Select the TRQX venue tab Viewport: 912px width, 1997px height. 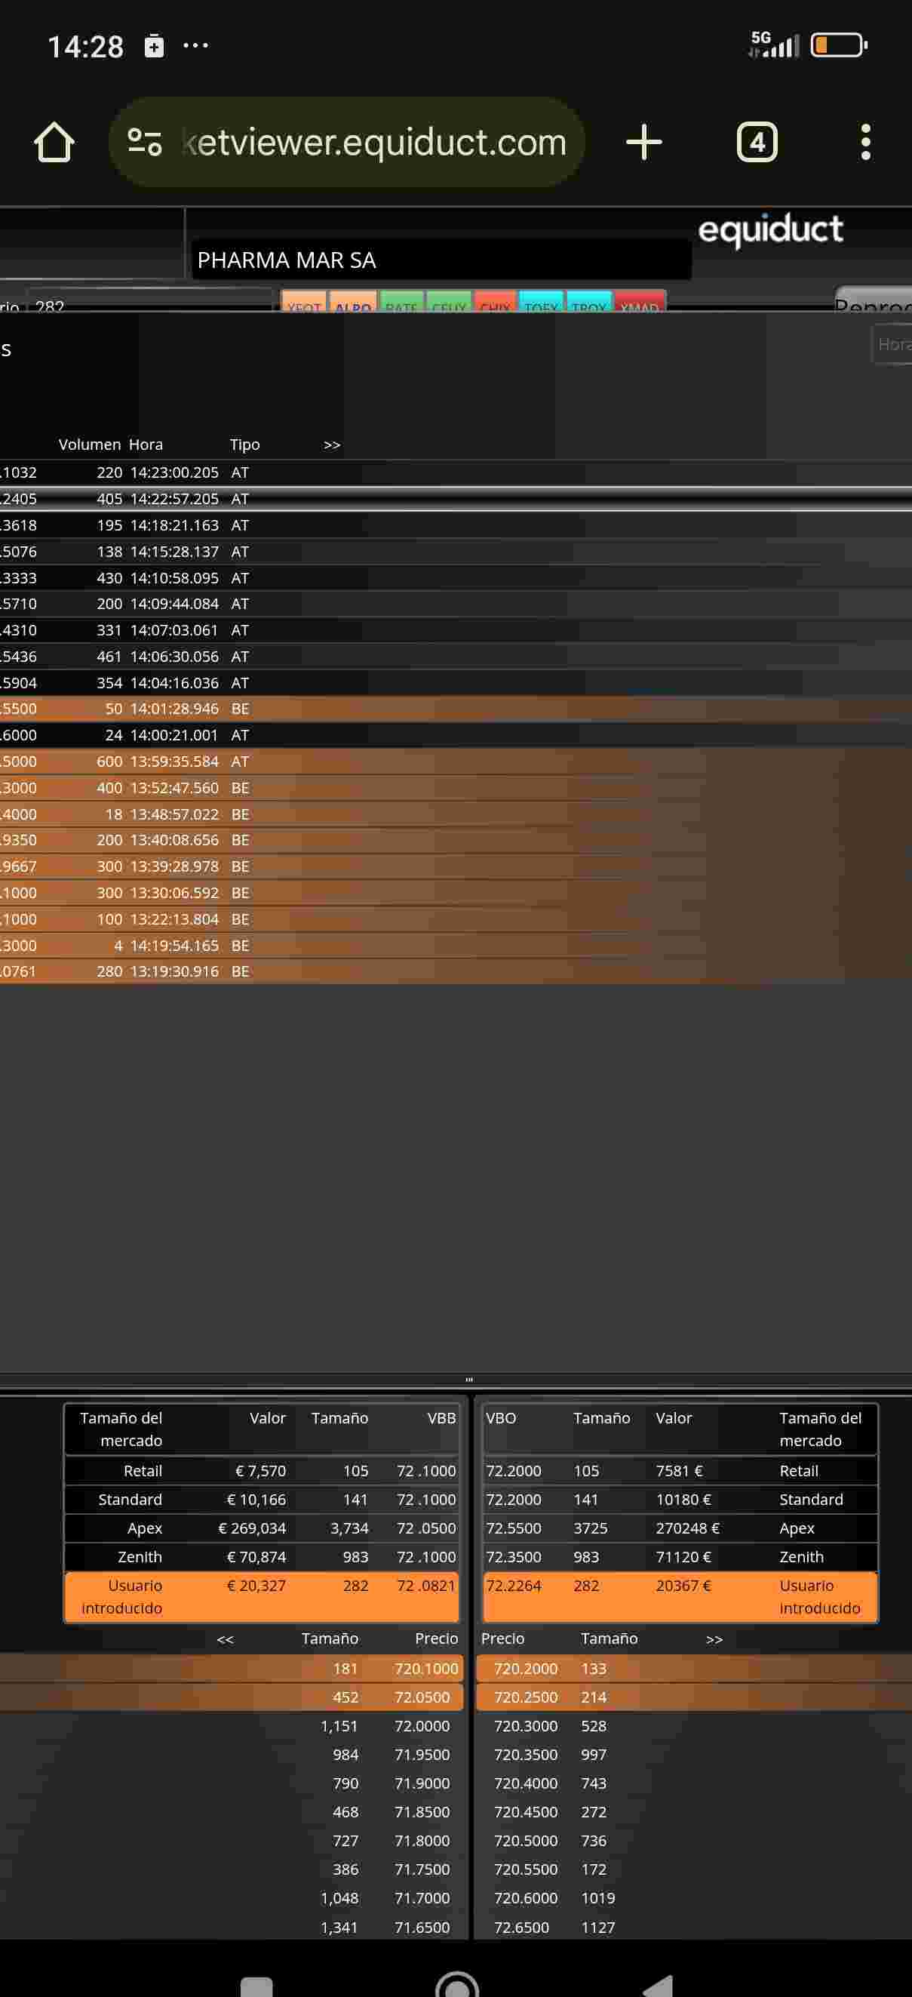[x=590, y=303]
